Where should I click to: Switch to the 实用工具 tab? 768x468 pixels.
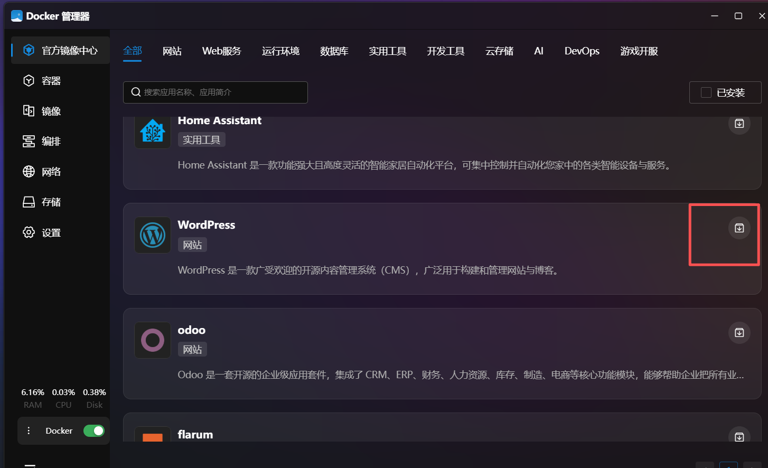tap(388, 51)
